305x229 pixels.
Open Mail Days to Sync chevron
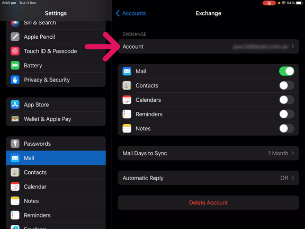click(x=293, y=153)
